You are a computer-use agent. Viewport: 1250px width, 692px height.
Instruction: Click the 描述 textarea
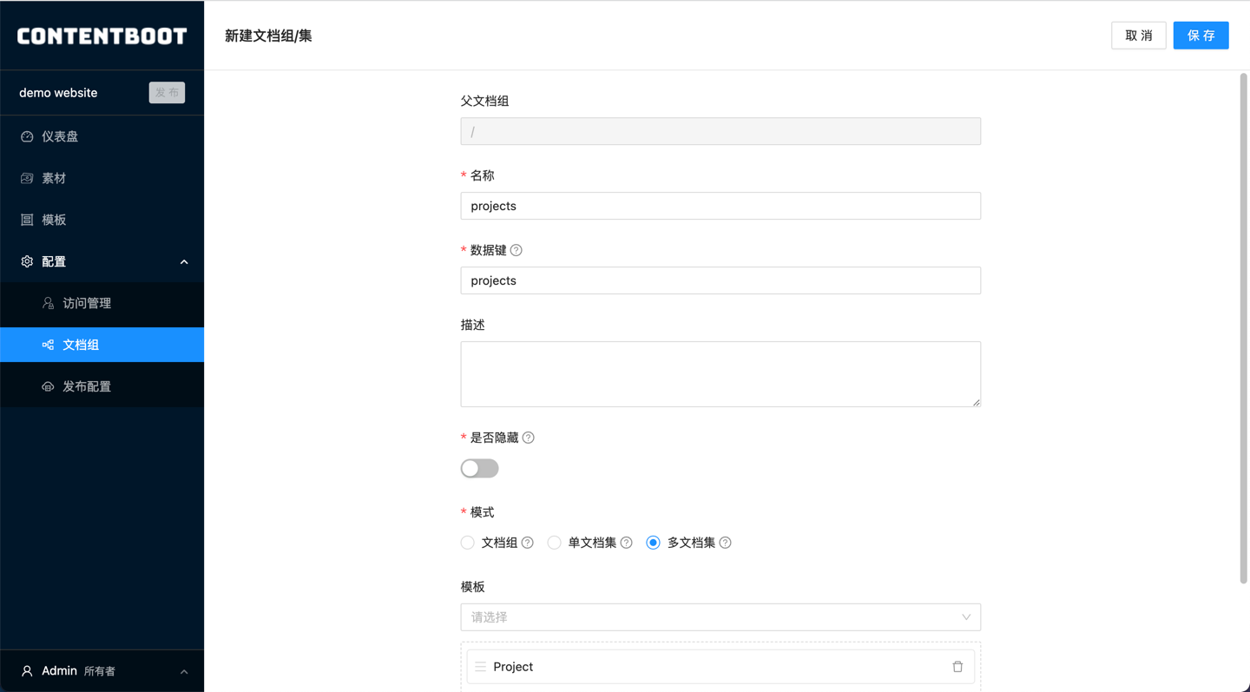coord(720,374)
